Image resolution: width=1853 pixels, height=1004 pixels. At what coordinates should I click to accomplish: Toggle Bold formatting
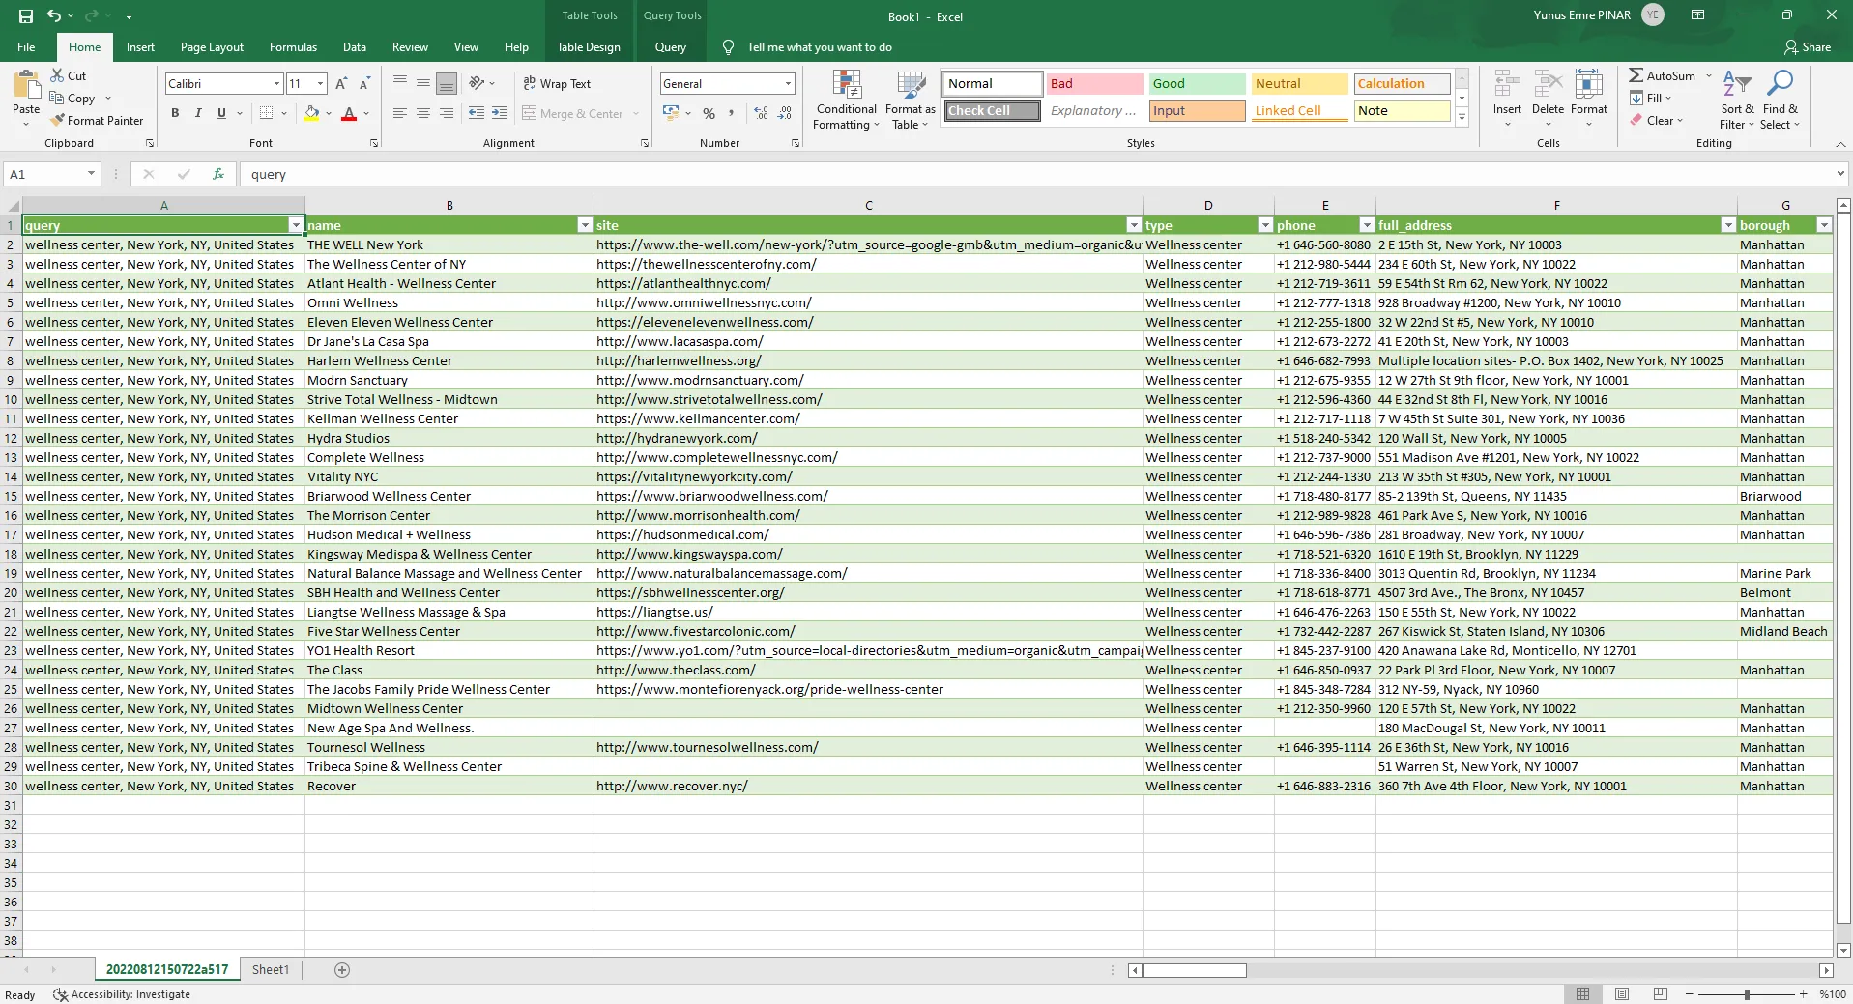[x=175, y=113]
